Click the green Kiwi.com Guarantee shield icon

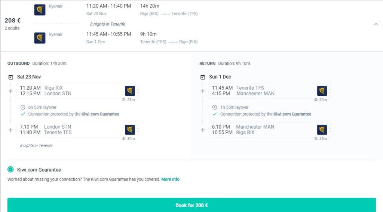click(x=10, y=170)
